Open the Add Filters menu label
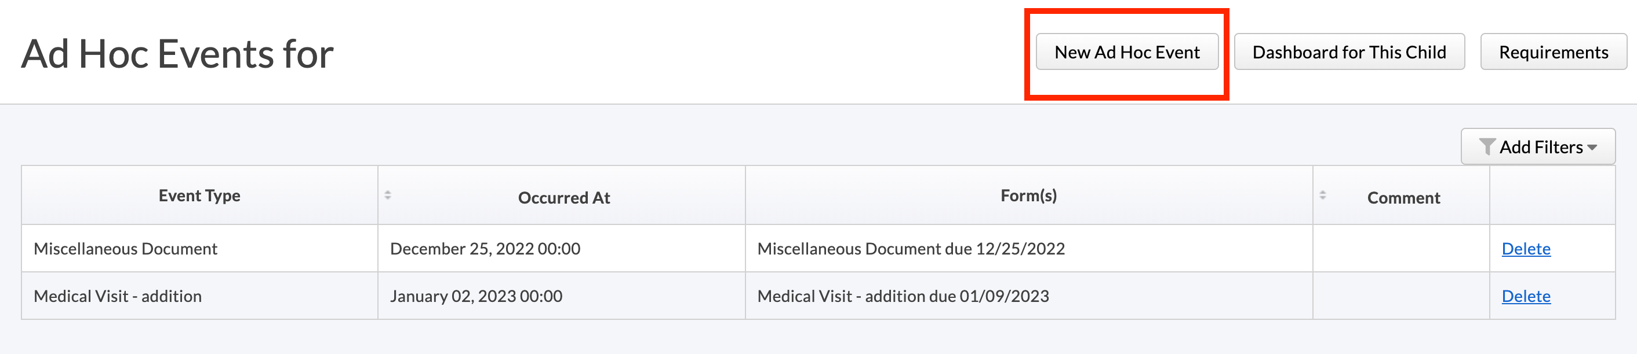 1541,147
